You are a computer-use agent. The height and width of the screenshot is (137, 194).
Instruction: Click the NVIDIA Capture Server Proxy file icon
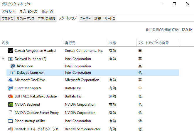pyautogui.click(x=11, y=113)
